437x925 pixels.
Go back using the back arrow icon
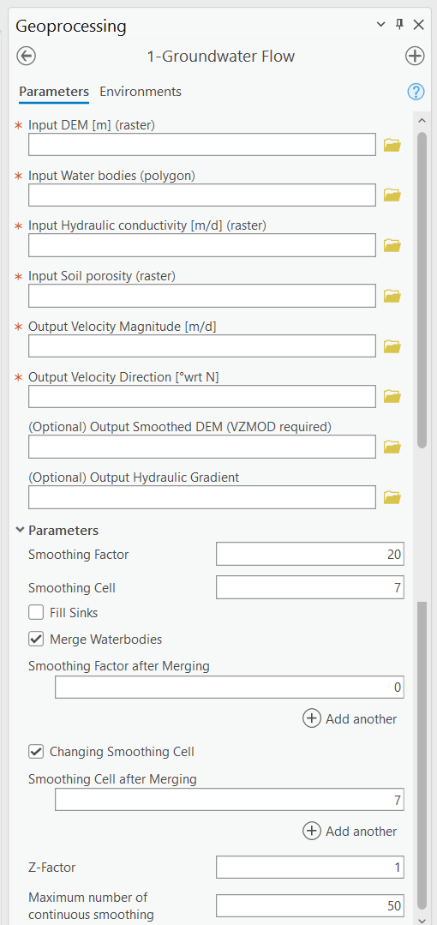point(27,57)
